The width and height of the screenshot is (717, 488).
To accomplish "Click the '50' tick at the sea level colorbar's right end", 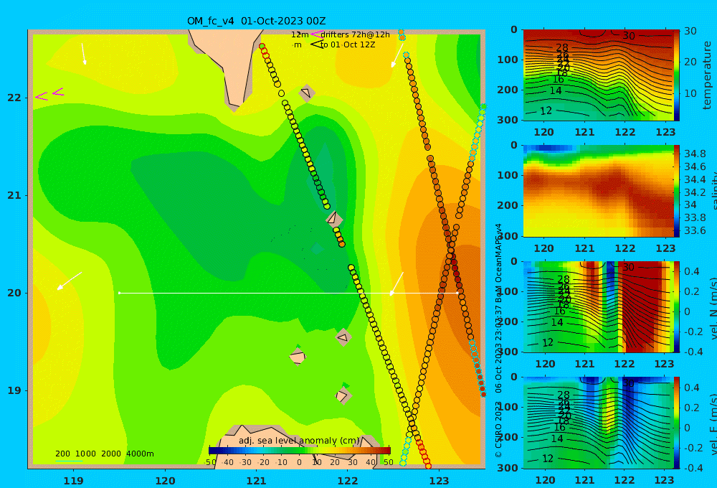I will (x=388, y=462).
